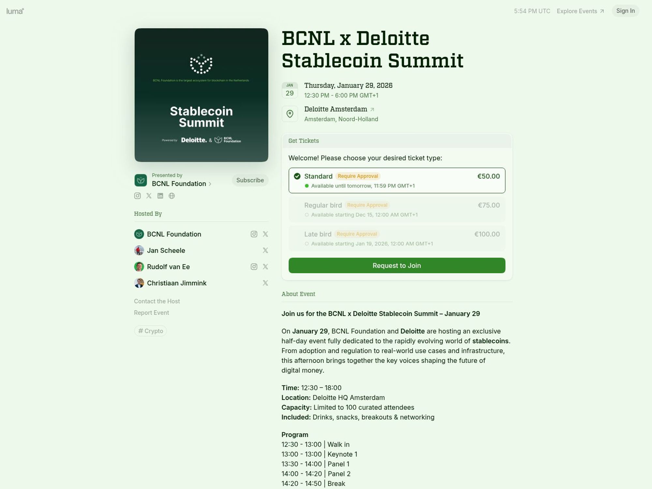
Task: Open the Crypto tag
Action: (x=150, y=331)
